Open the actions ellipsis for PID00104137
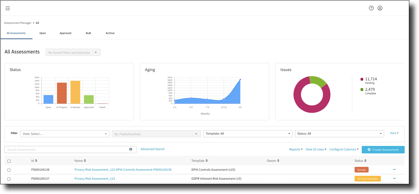 coord(394,178)
